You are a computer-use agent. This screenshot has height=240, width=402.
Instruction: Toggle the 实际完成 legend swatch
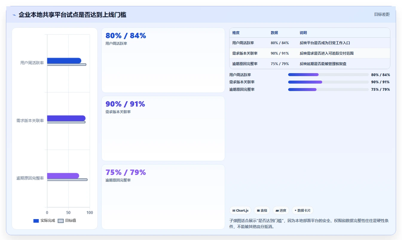(x=36, y=221)
